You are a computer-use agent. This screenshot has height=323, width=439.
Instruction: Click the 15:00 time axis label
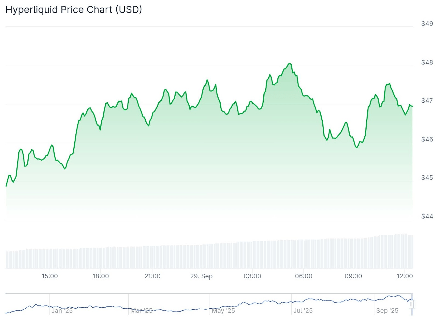click(50, 276)
